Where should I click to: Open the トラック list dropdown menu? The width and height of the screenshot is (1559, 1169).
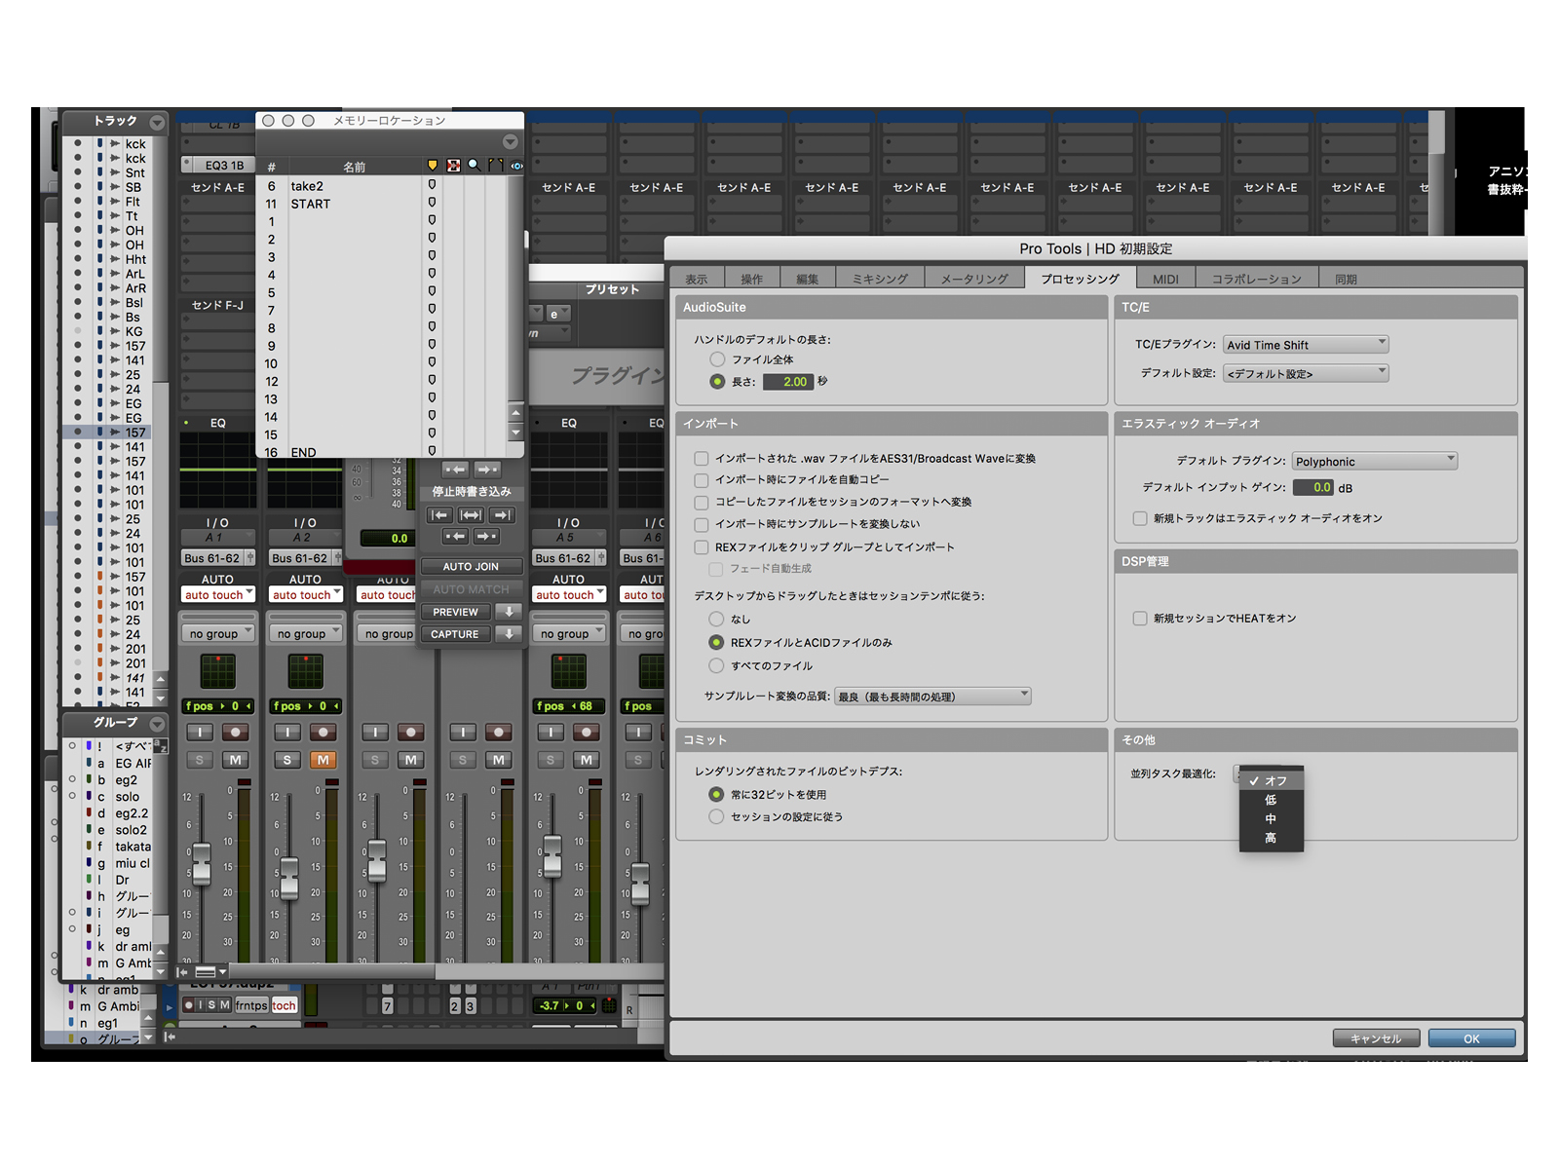tap(157, 122)
